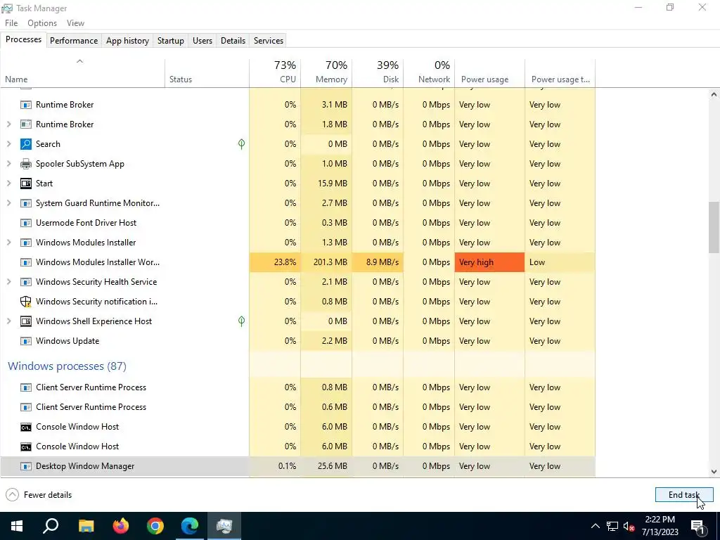Screen dimensions: 720x540
Task: Click the Very high power usage cell
Action: point(490,263)
